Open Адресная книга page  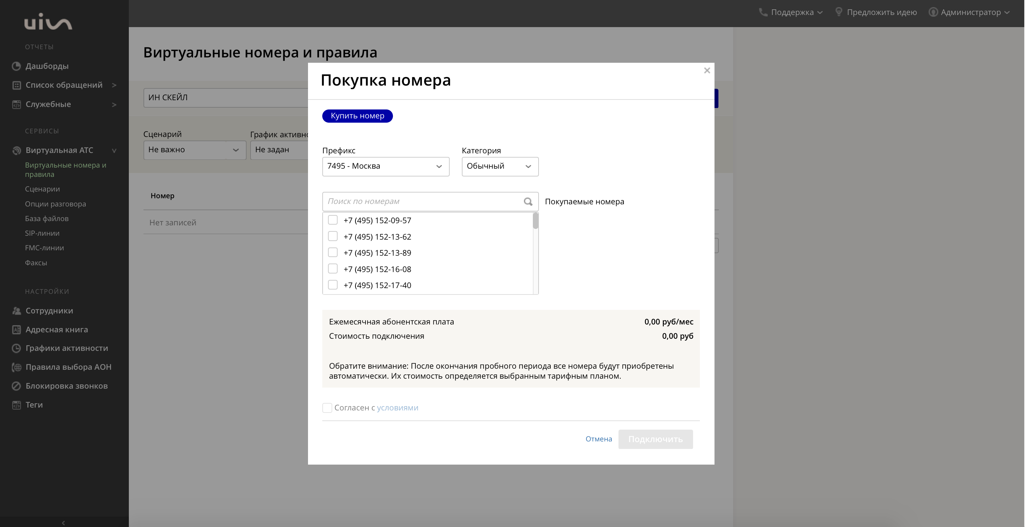[56, 329]
